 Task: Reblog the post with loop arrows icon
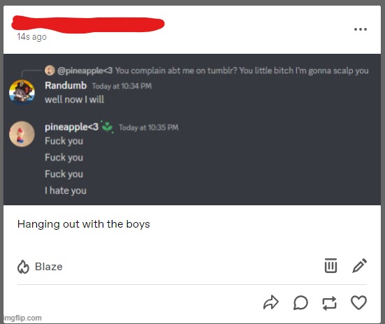[329, 303]
